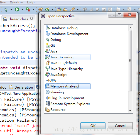This screenshot has height=135, width=140.
Task: Click Run with external tools icon
Action: [x=28, y=9]
